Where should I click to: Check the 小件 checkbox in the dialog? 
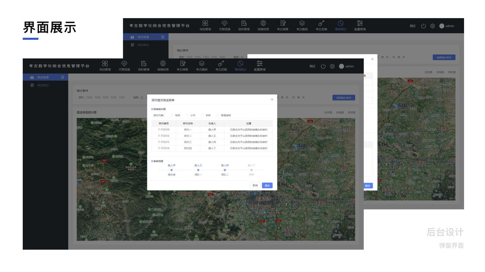[x=187, y=115]
